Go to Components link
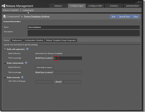145x112 pixels. 28,10
